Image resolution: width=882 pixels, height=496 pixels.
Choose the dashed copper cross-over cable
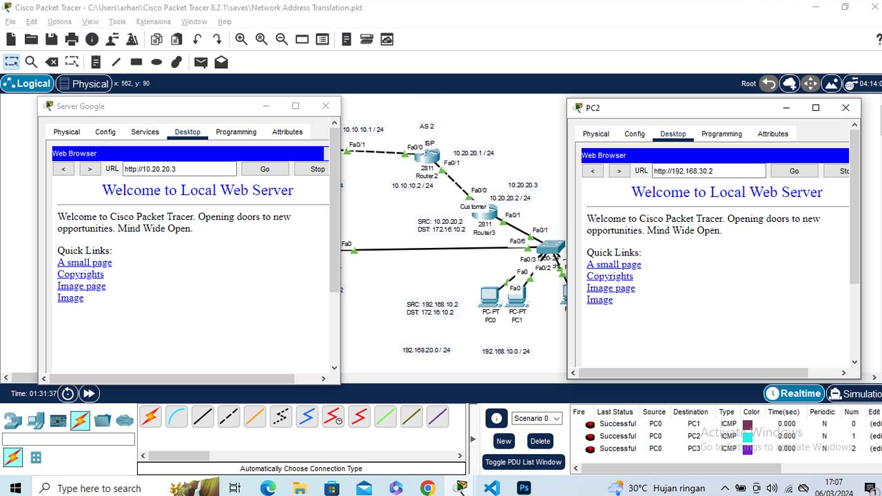tap(228, 416)
